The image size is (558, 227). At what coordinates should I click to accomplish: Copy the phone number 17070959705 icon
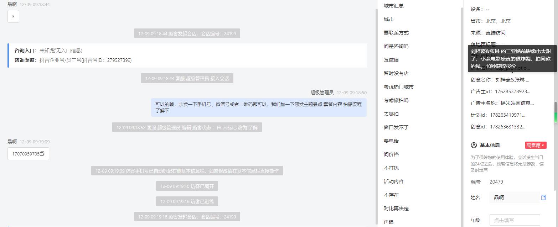pyautogui.click(x=42, y=154)
